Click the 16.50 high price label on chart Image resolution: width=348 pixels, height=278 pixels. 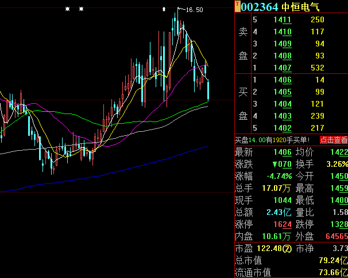pyautogui.click(x=195, y=10)
